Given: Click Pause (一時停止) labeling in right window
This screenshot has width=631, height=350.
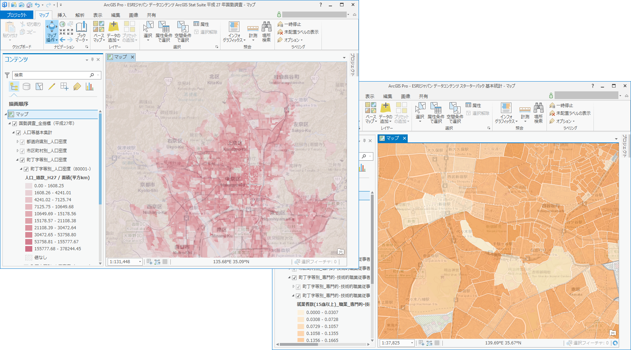Looking at the screenshot, I should coord(562,105).
